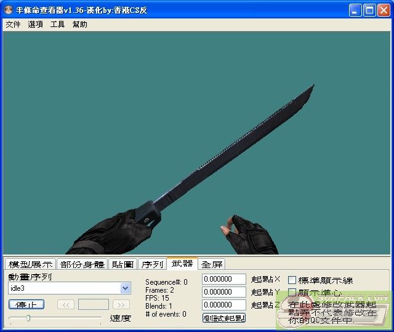Click the 'Frames: 2' text
Screen dimensions: 394x332
[159, 290]
